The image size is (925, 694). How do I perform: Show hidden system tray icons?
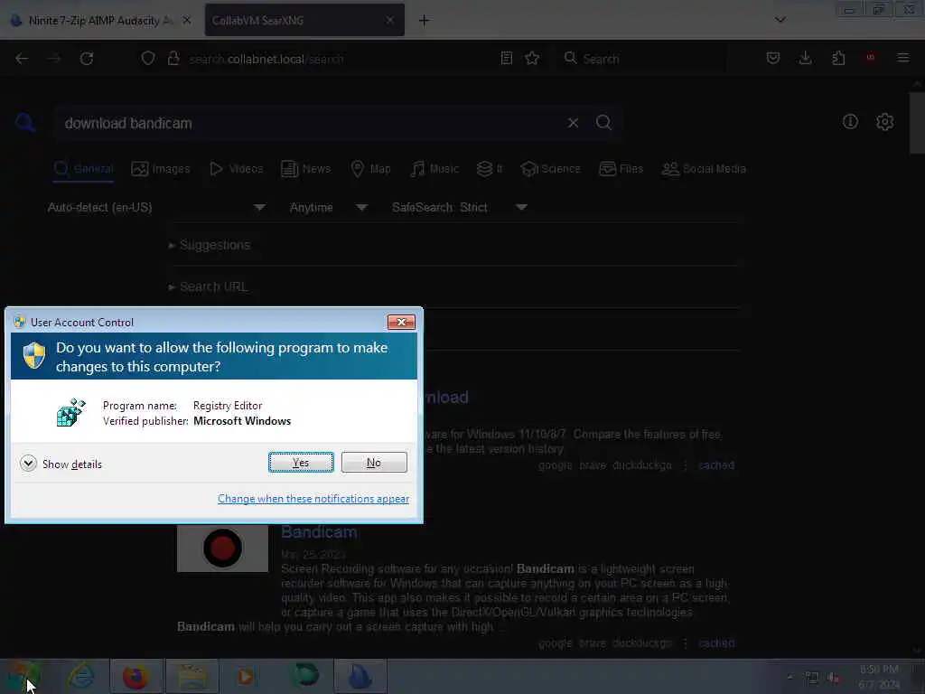tap(790, 677)
